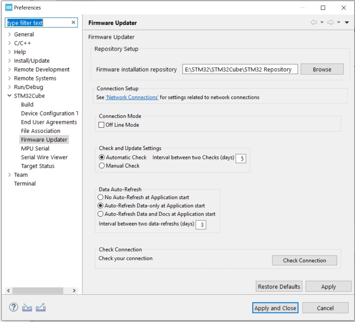
Task: Click the firmware installation repository path field
Action: (240, 69)
